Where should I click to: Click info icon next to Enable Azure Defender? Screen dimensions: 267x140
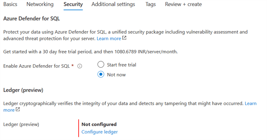(80, 67)
